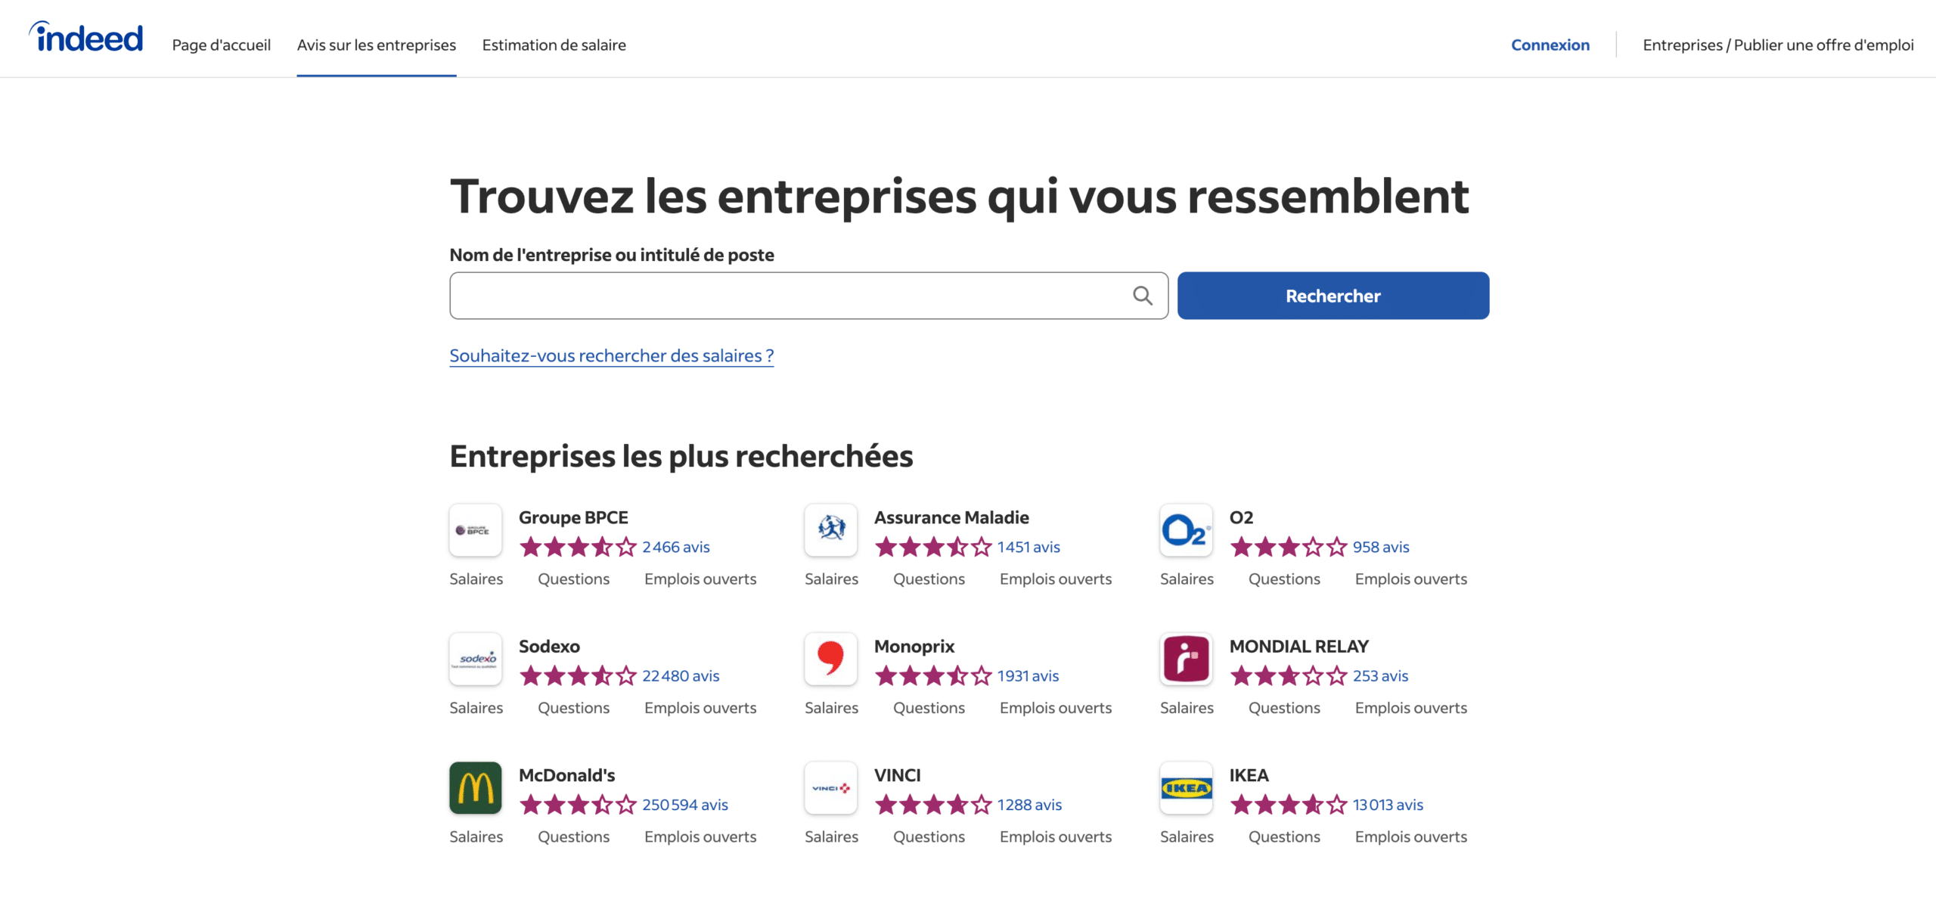Viewport: 1936px width, 900px height.
Task: View 22 480 avis for Sodexo
Action: (x=681, y=675)
